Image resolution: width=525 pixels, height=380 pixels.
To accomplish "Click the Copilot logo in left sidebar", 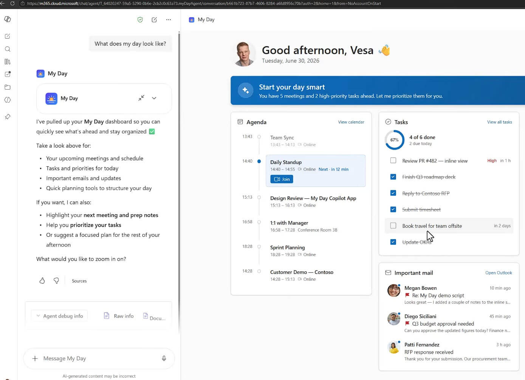I will click(8, 19).
